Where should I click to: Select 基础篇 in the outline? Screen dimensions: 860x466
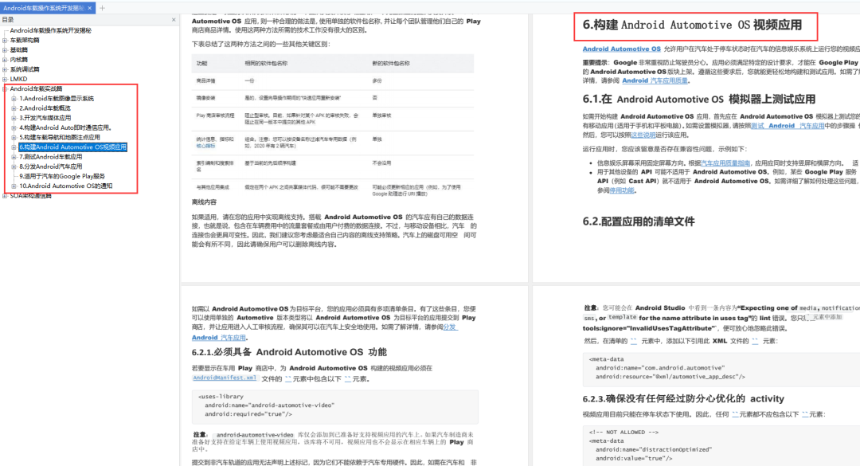click(18, 50)
